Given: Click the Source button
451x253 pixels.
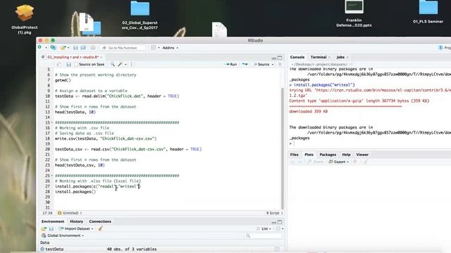Looking at the screenshot, I should pos(261,64).
